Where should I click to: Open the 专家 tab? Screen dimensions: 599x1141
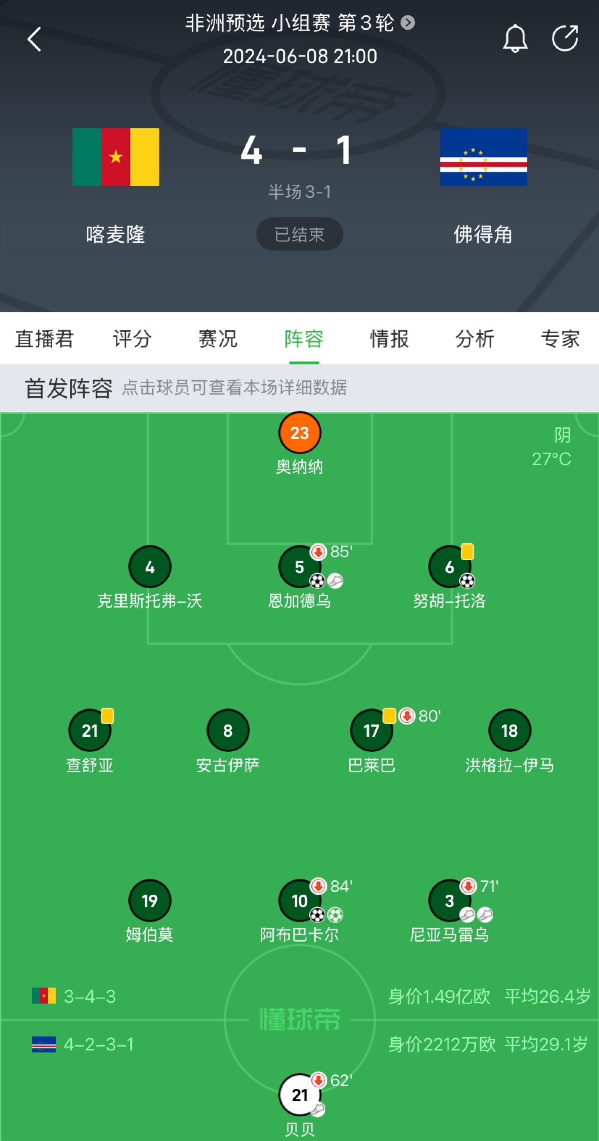pyautogui.click(x=560, y=339)
